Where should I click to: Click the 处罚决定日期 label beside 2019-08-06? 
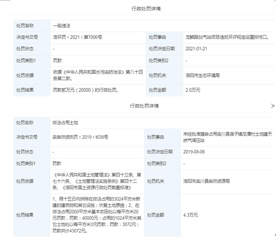pos(160,152)
